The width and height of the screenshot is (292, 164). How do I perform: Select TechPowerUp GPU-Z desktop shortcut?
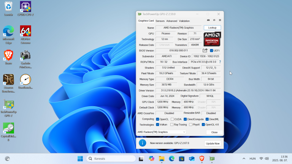(9, 108)
